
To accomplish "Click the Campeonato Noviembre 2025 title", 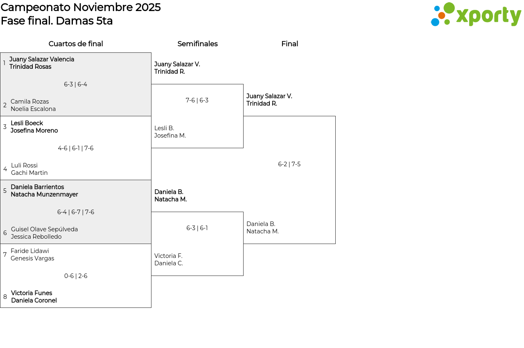I will click(81, 7).
